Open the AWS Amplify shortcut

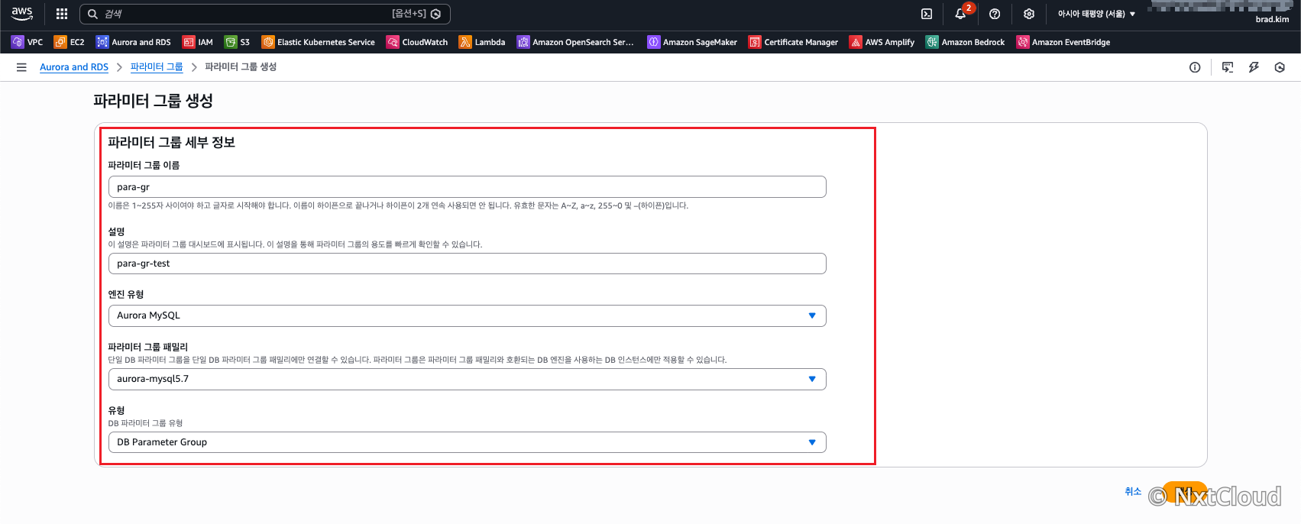882,42
